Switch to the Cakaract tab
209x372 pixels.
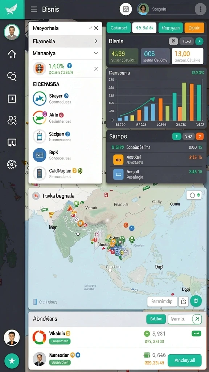(x=119, y=28)
